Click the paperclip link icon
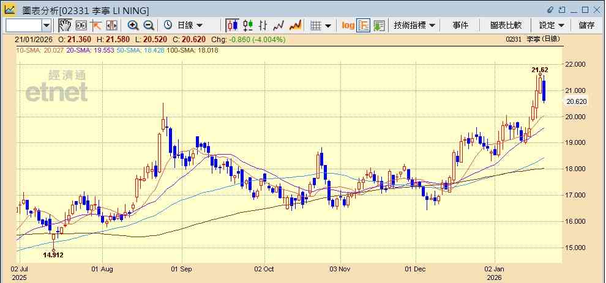Image resolution: width=606 pixels, height=283 pixels. click(x=550, y=10)
